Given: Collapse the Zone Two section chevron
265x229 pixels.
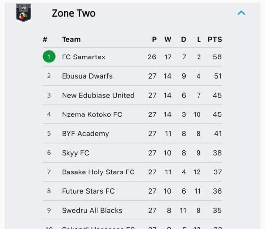Looking at the screenshot, I should point(241,13).
